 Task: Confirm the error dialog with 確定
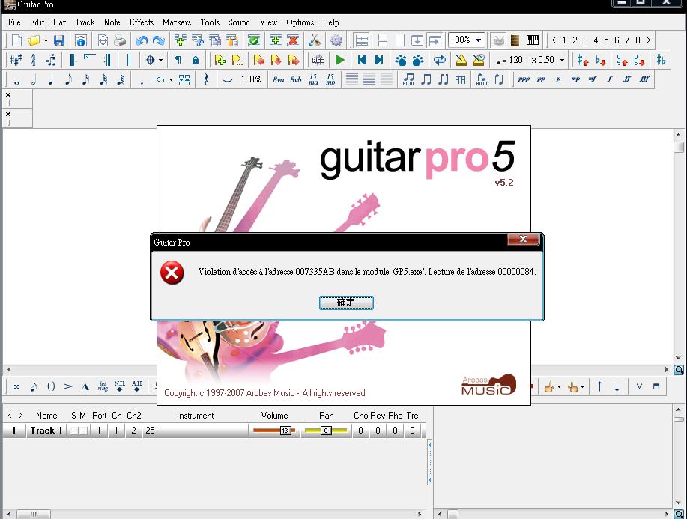(x=346, y=303)
